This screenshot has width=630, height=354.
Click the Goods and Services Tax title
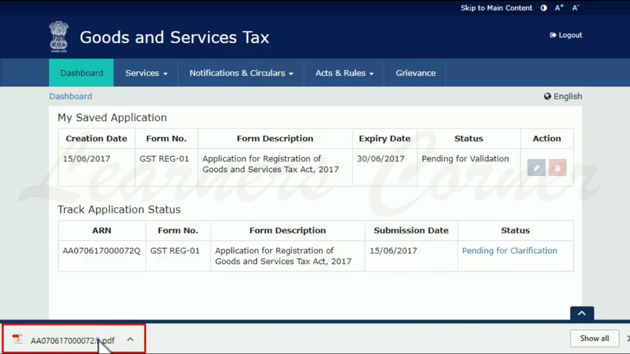pos(174,37)
